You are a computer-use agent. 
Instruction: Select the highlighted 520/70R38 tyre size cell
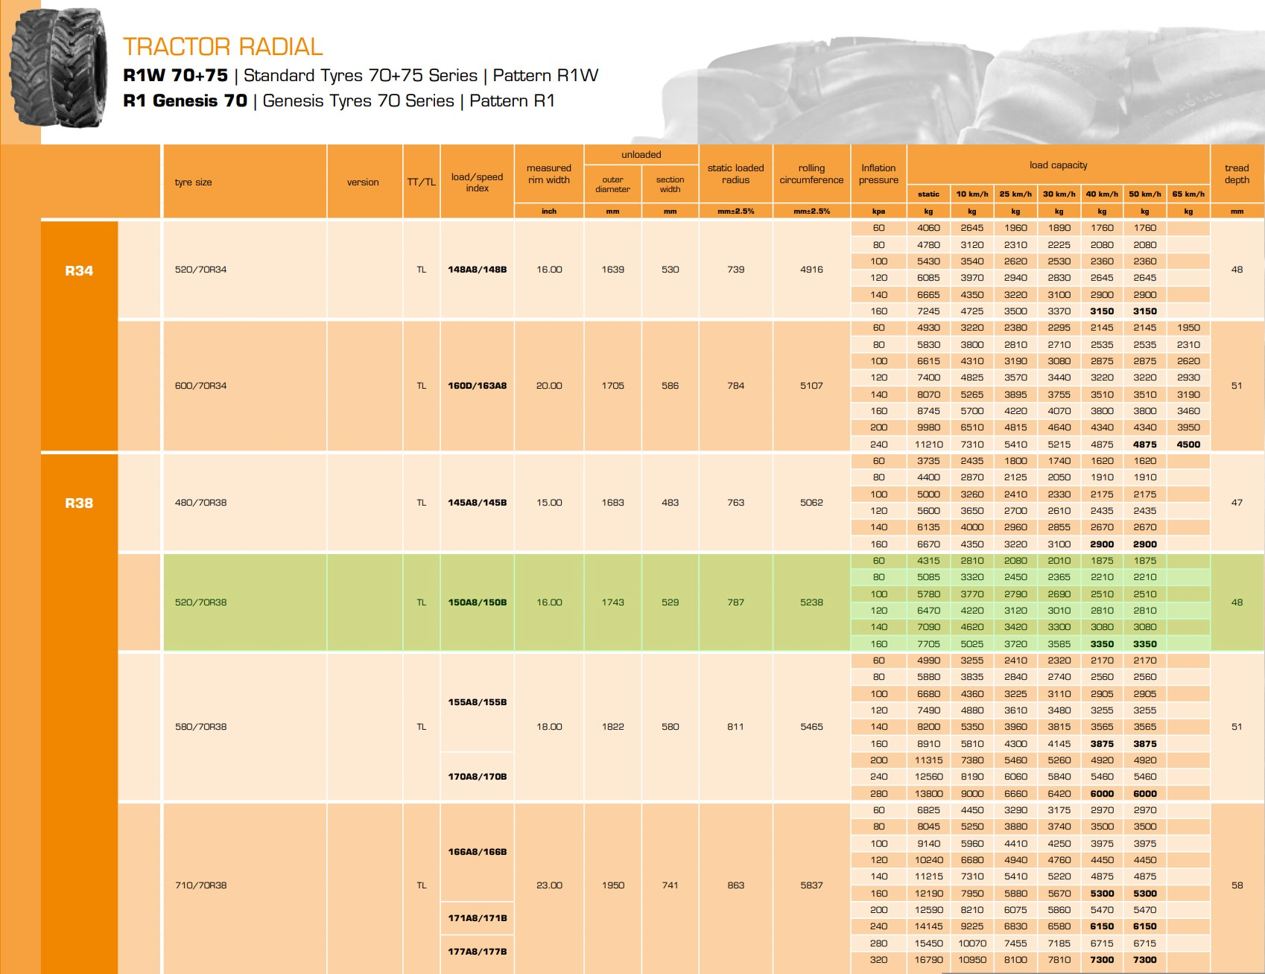[x=201, y=602]
